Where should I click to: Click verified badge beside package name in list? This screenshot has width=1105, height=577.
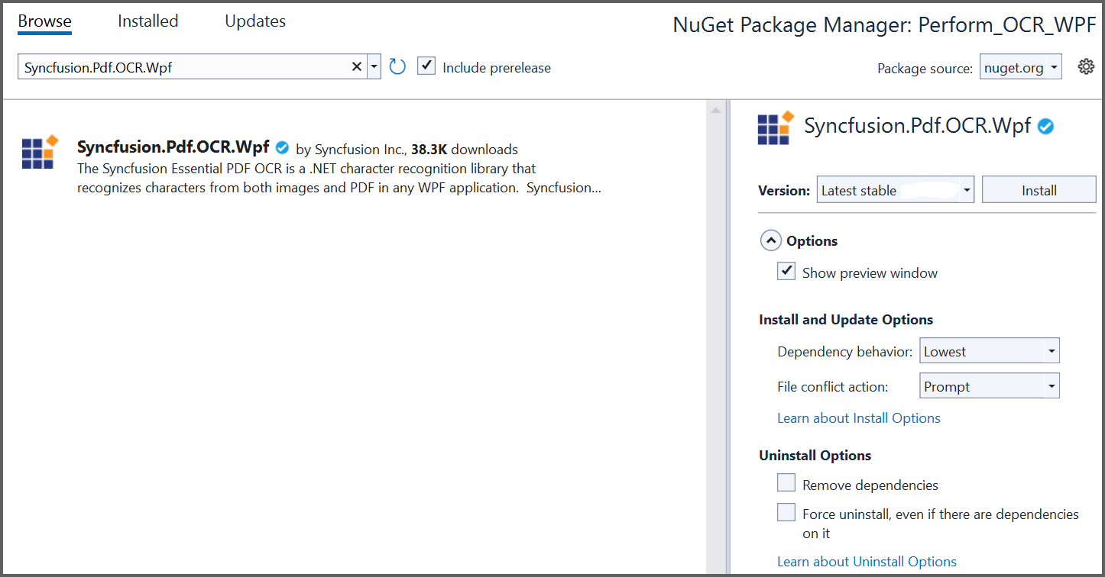coord(282,147)
